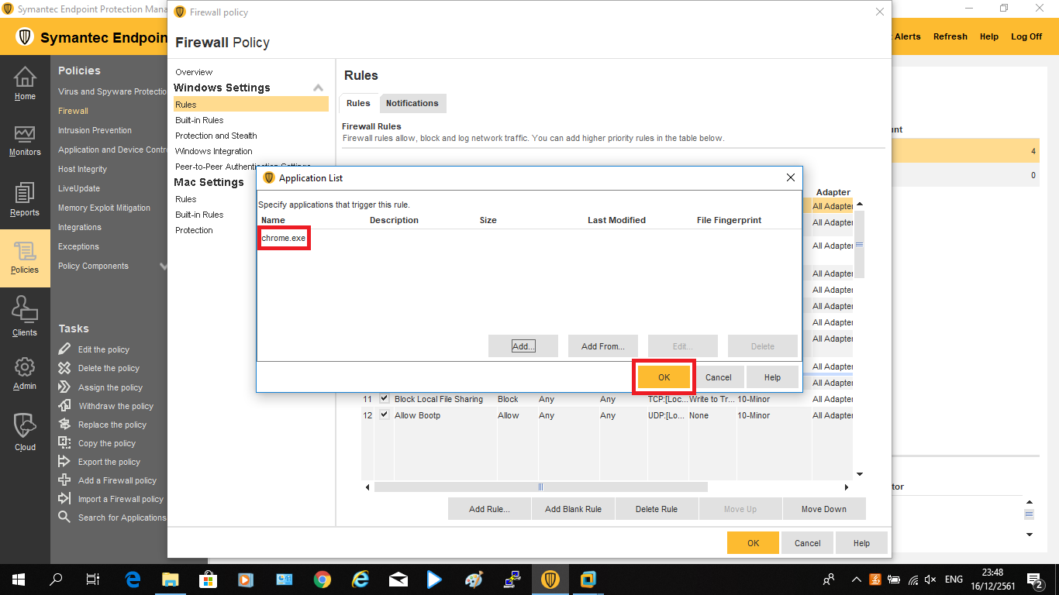Toggle checkbox for Block Local File Sharing rule
1059x595 pixels.
click(x=385, y=398)
